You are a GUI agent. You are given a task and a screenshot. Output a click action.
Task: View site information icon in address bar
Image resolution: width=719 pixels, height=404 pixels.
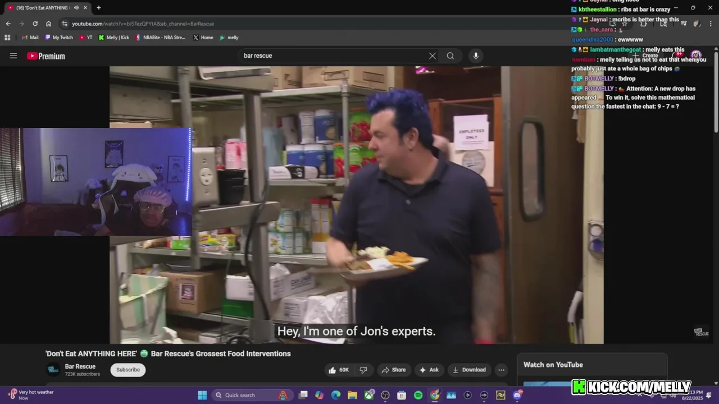[x=65, y=24]
